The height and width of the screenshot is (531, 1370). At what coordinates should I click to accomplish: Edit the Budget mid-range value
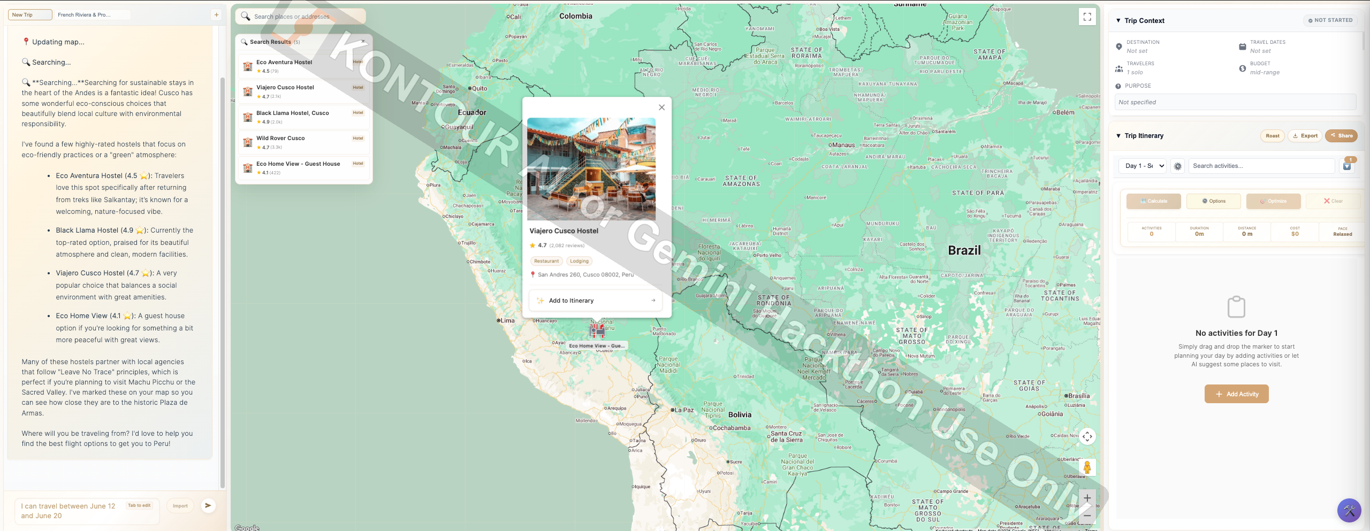pos(1265,72)
